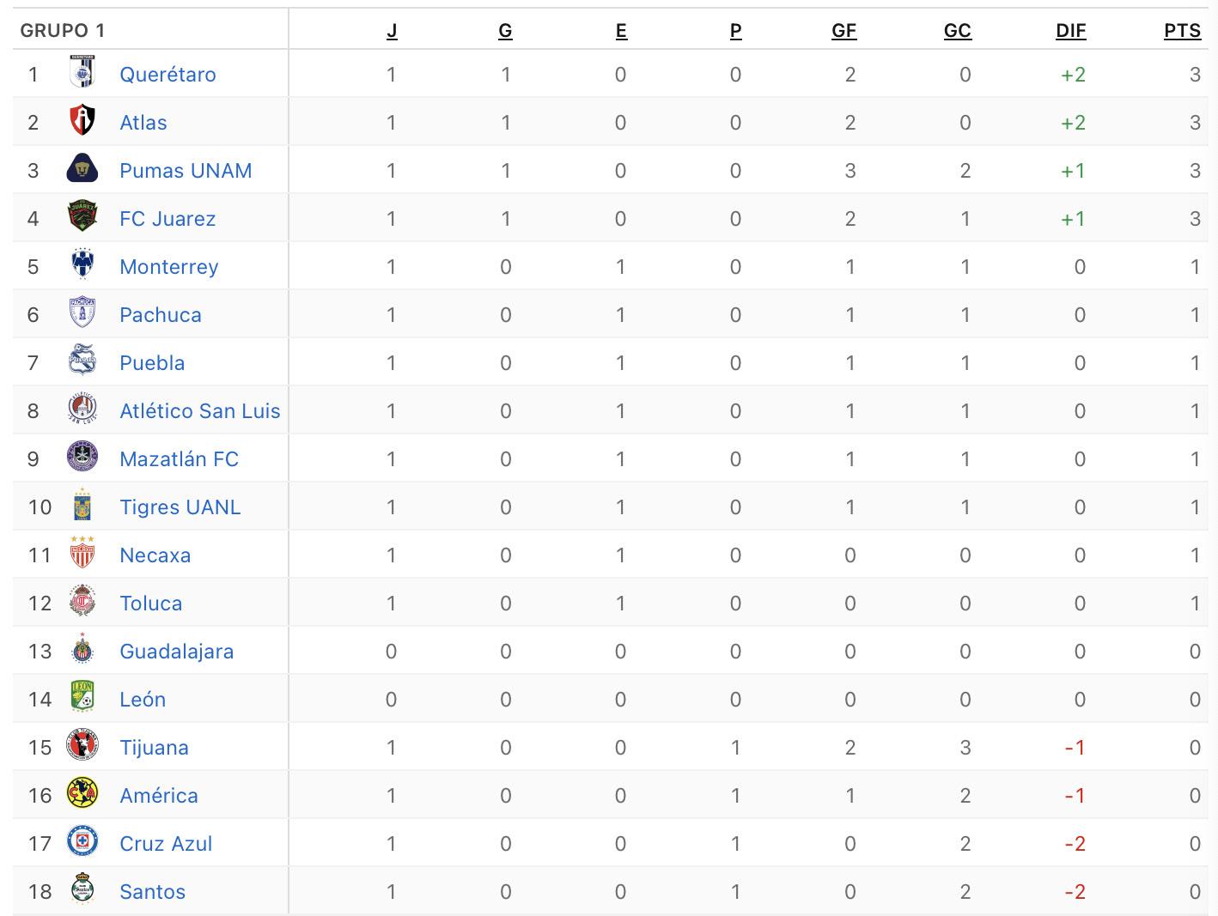Click the GC column header
The height and width of the screenshot is (916, 1218).
point(957,31)
